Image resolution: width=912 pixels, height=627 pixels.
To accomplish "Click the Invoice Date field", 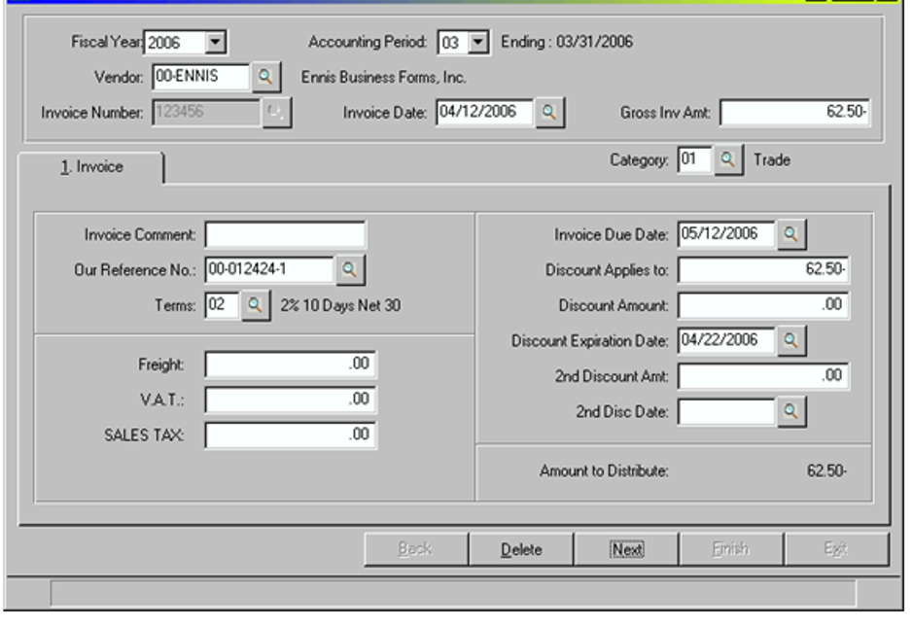I will click(x=484, y=112).
